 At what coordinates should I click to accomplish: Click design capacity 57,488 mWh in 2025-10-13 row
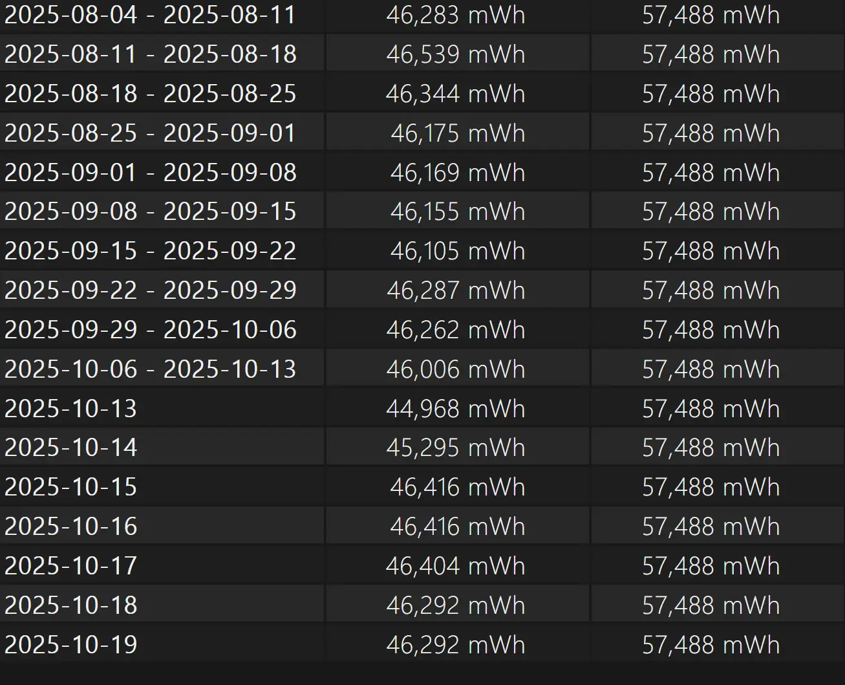point(711,409)
